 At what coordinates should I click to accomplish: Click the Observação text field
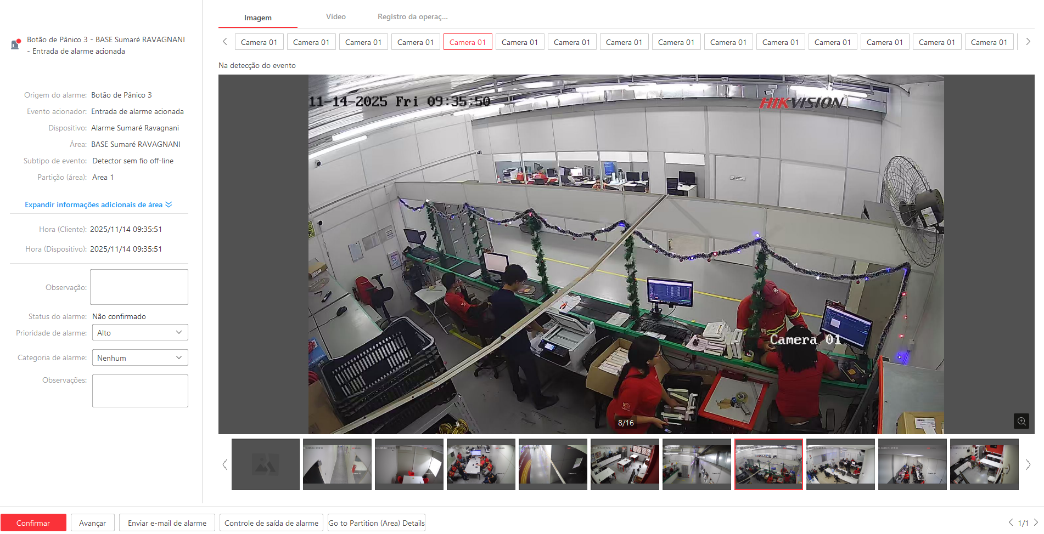tap(139, 287)
